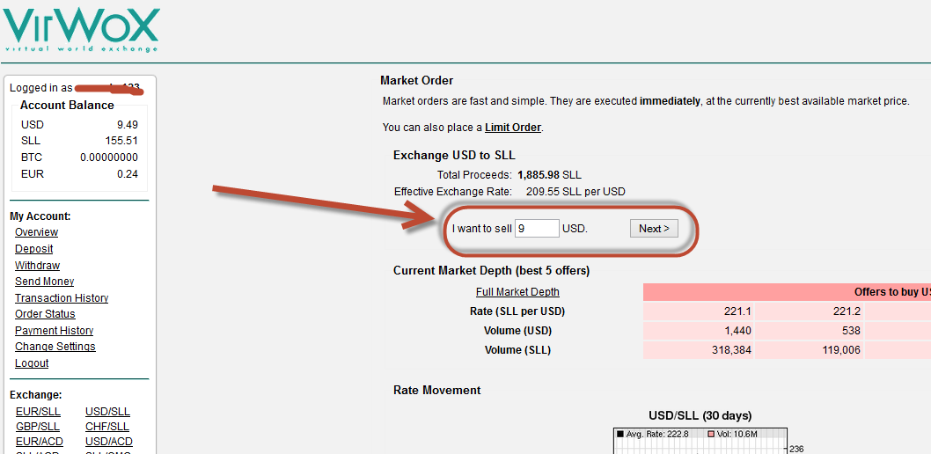Click the SLL balance value 155.51
931x454 pixels.
pos(121,142)
